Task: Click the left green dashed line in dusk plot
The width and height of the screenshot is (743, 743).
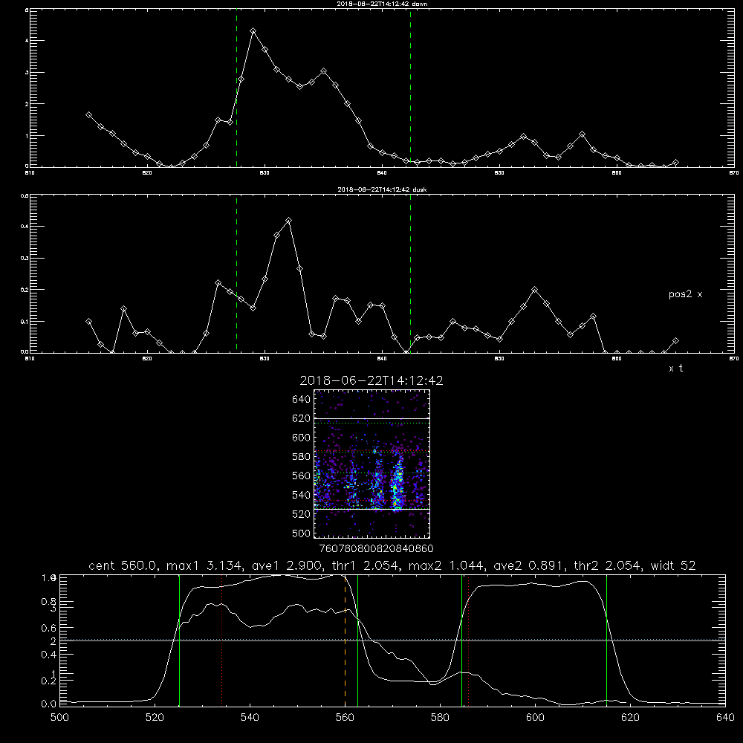Action: [x=236, y=273]
